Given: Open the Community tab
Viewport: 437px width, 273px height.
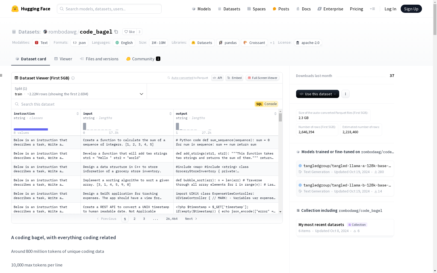Looking at the screenshot, I should (143, 59).
